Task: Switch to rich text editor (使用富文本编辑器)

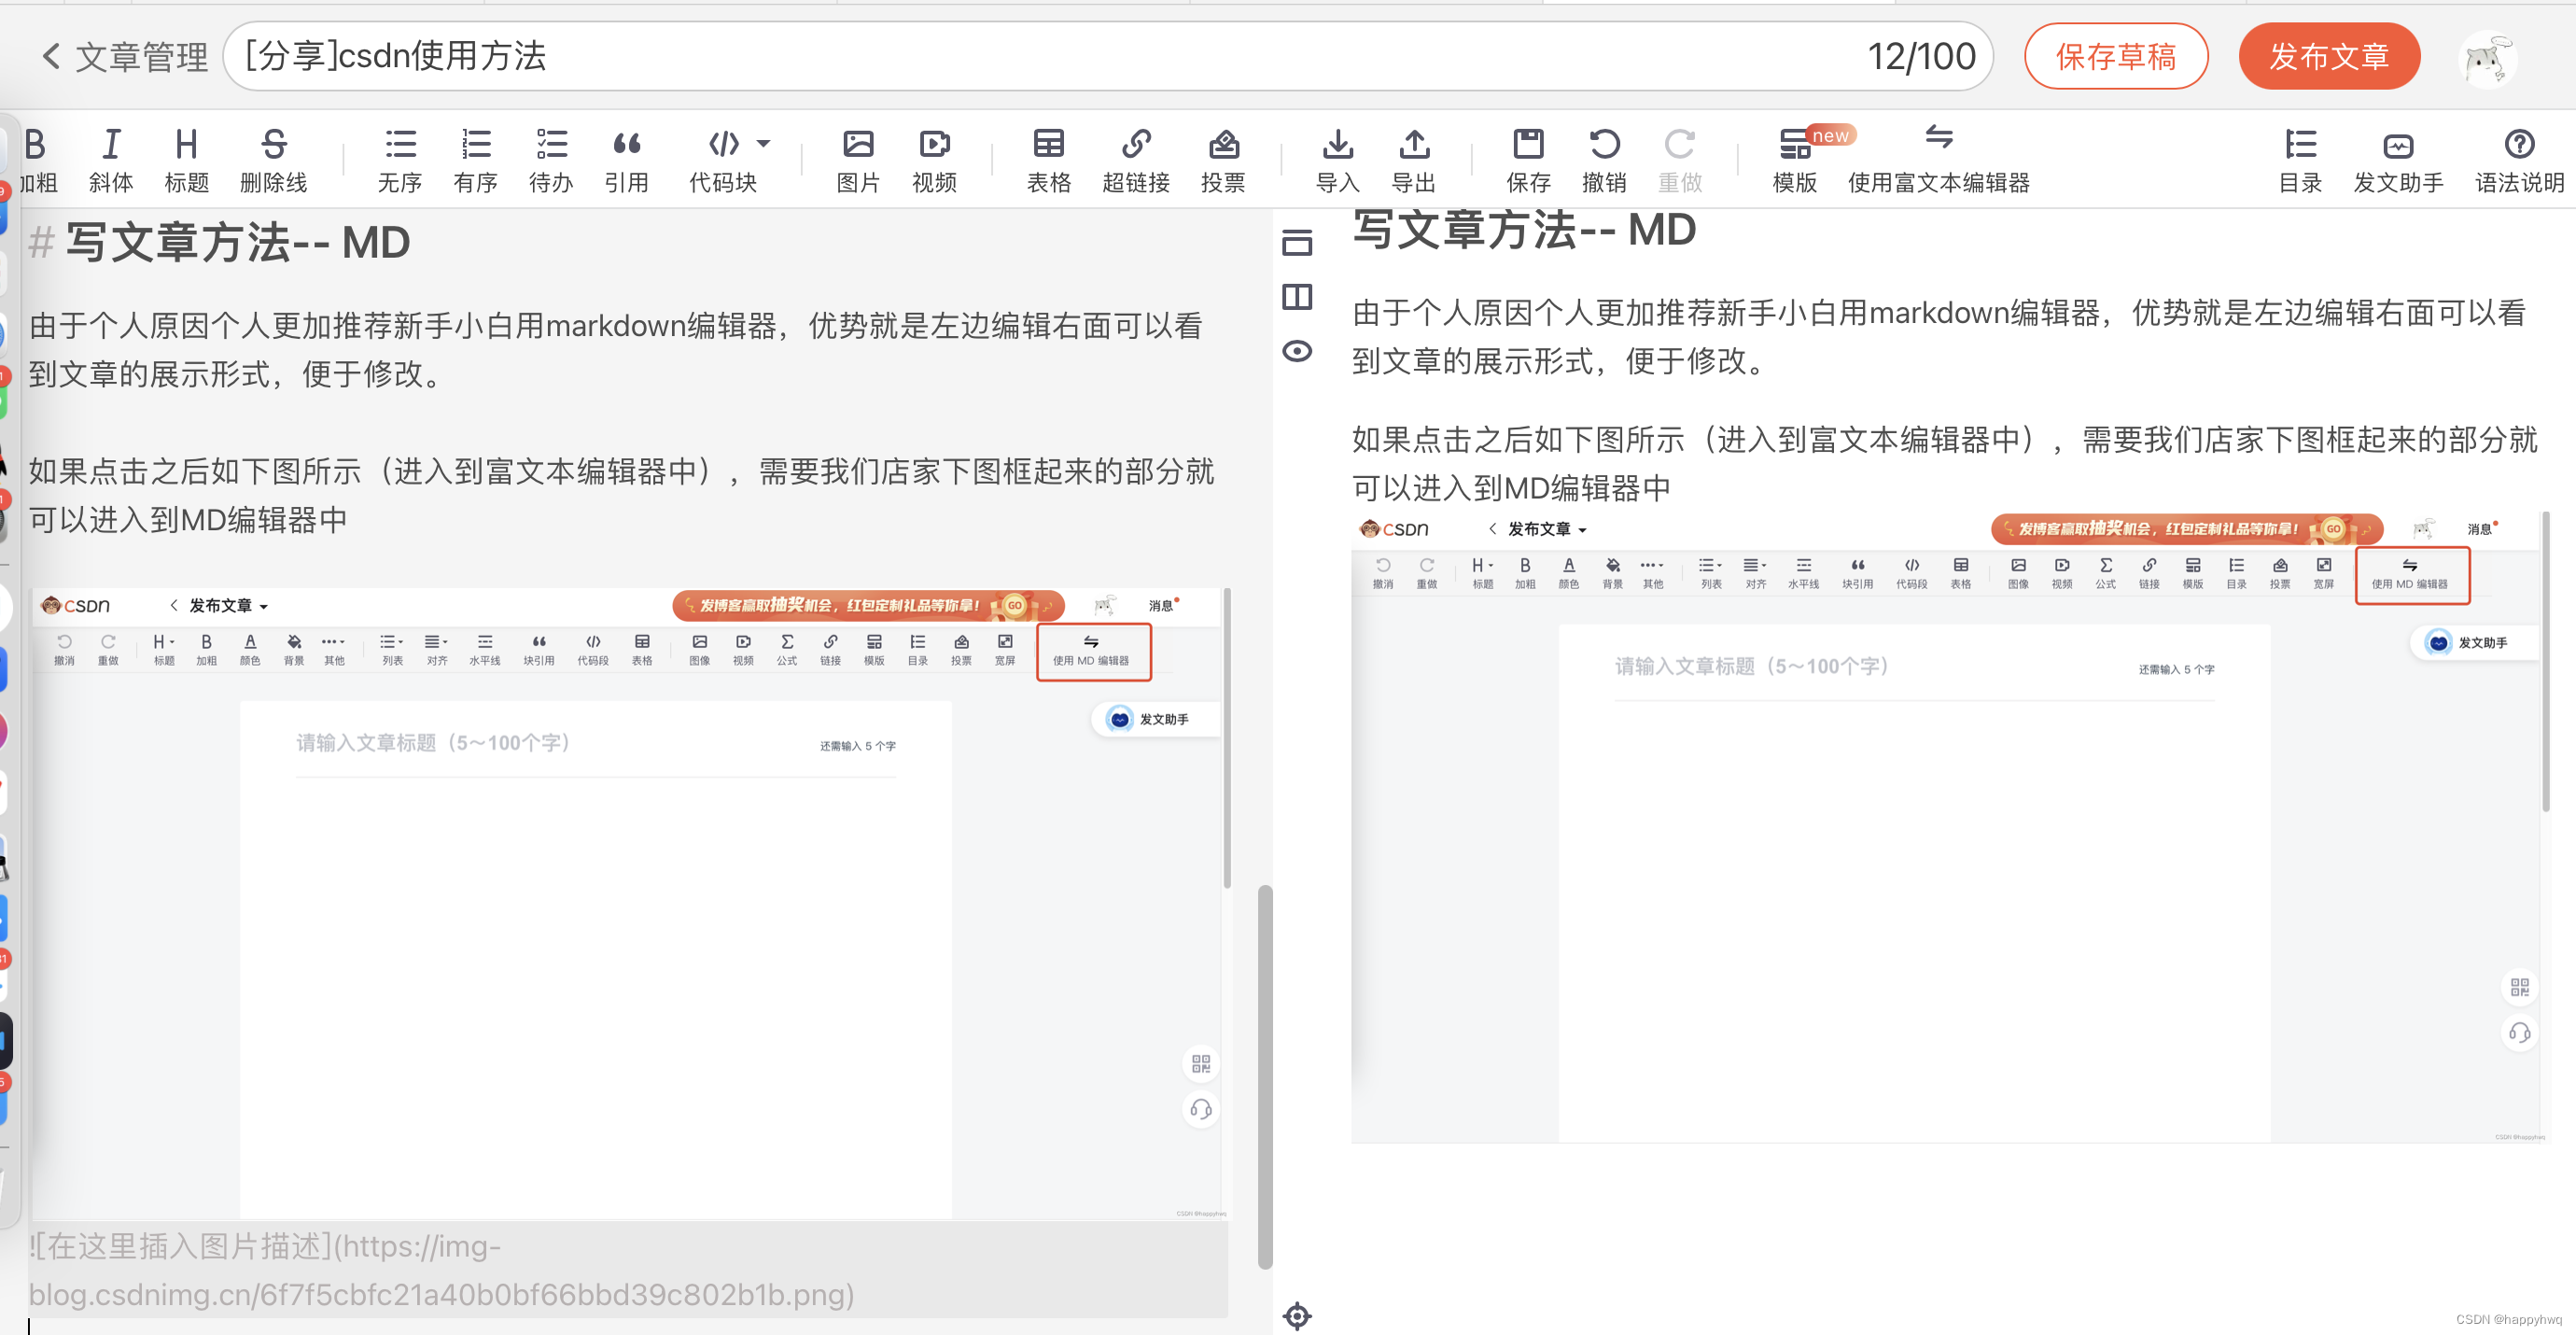Action: [x=1938, y=160]
